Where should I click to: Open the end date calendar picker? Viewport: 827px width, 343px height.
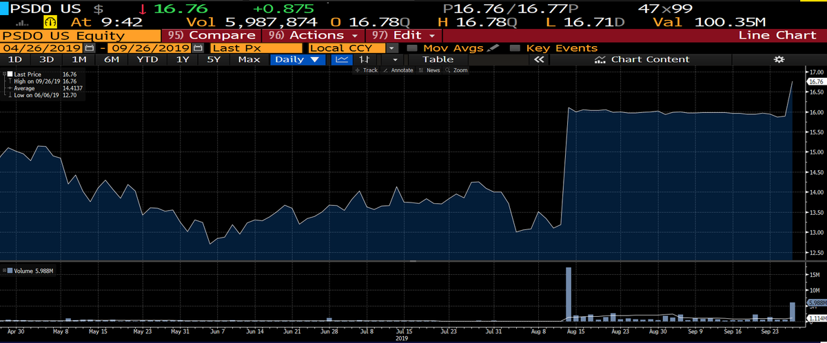198,48
